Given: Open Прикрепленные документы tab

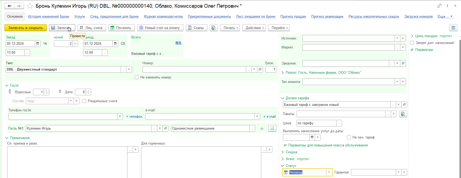Looking at the screenshot, I should (x=209, y=16).
